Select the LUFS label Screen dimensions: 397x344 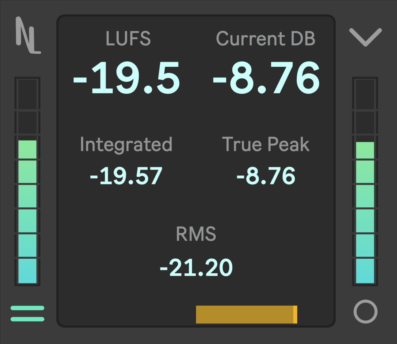tap(128, 39)
